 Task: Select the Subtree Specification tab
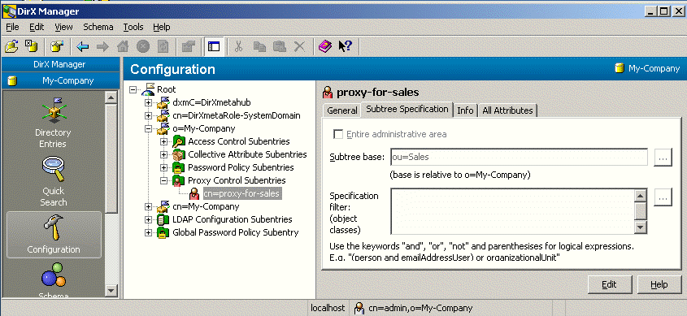click(407, 110)
